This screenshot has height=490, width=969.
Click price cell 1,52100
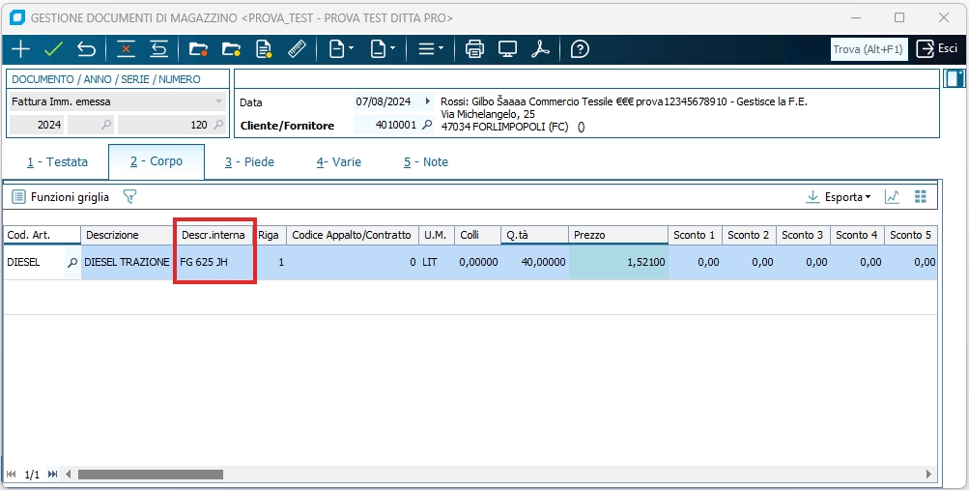tap(618, 262)
